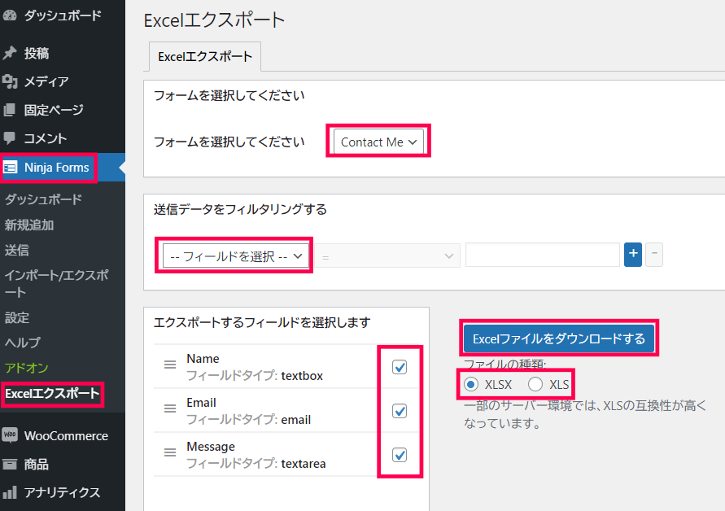Click the pushpin icon beside 投稿
725x511 pixels.
click(9, 53)
